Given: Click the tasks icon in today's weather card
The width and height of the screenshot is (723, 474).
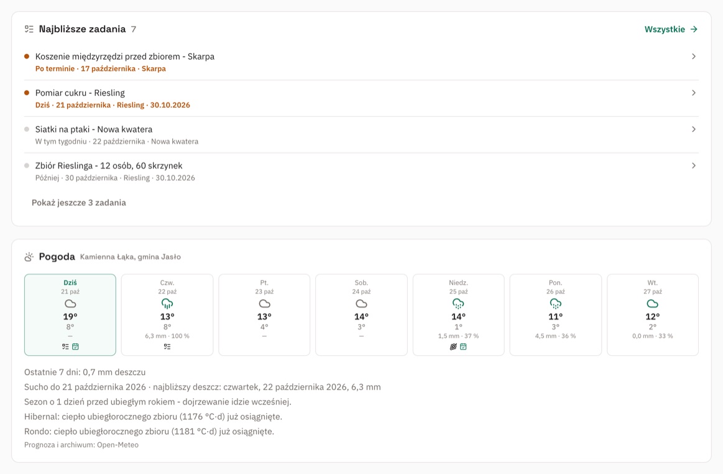Looking at the screenshot, I should click(x=65, y=346).
